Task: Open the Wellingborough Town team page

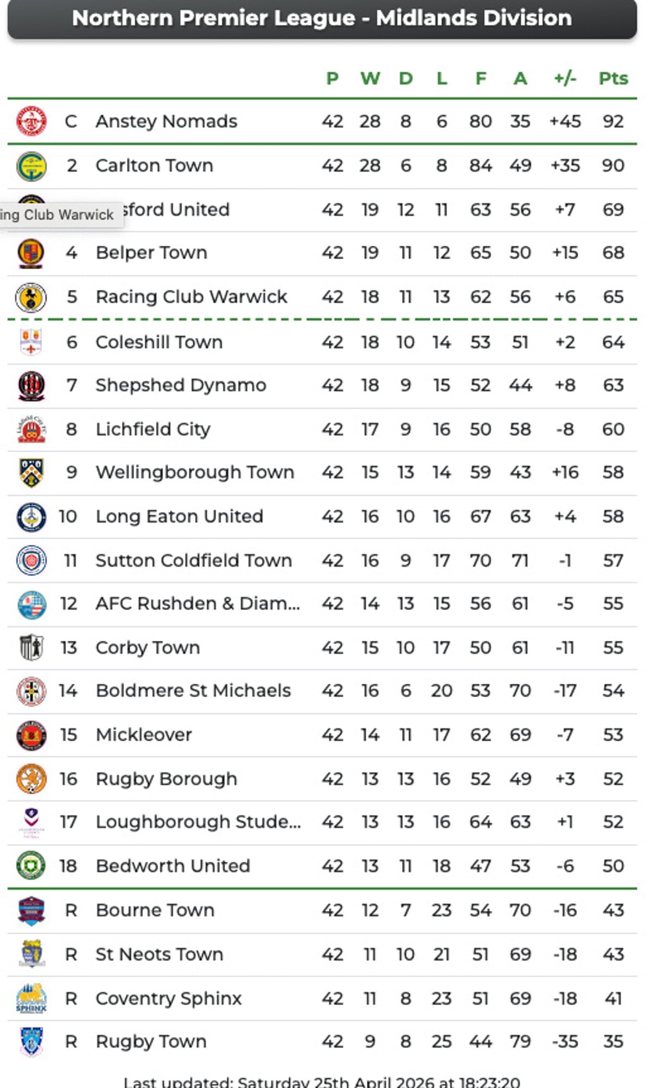Action: [194, 472]
